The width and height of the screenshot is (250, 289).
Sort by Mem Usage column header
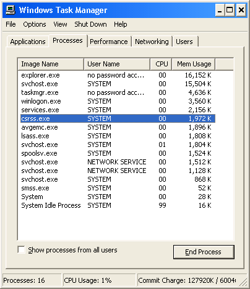[x=194, y=64]
